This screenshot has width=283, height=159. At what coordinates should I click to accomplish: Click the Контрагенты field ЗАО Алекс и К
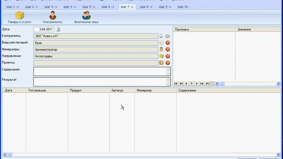tap(96, 36)
